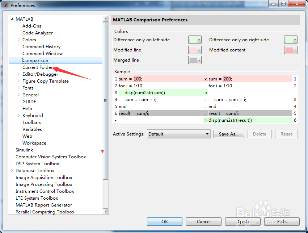Open Variables preferences
Viewport: 308px width, 233px height.
32,129
